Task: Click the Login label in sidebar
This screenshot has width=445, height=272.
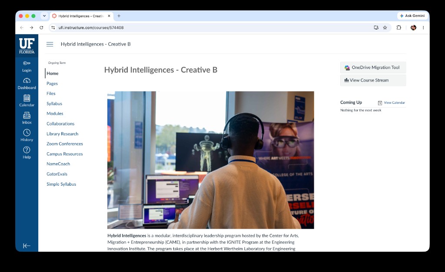Action: click(27, 70)
